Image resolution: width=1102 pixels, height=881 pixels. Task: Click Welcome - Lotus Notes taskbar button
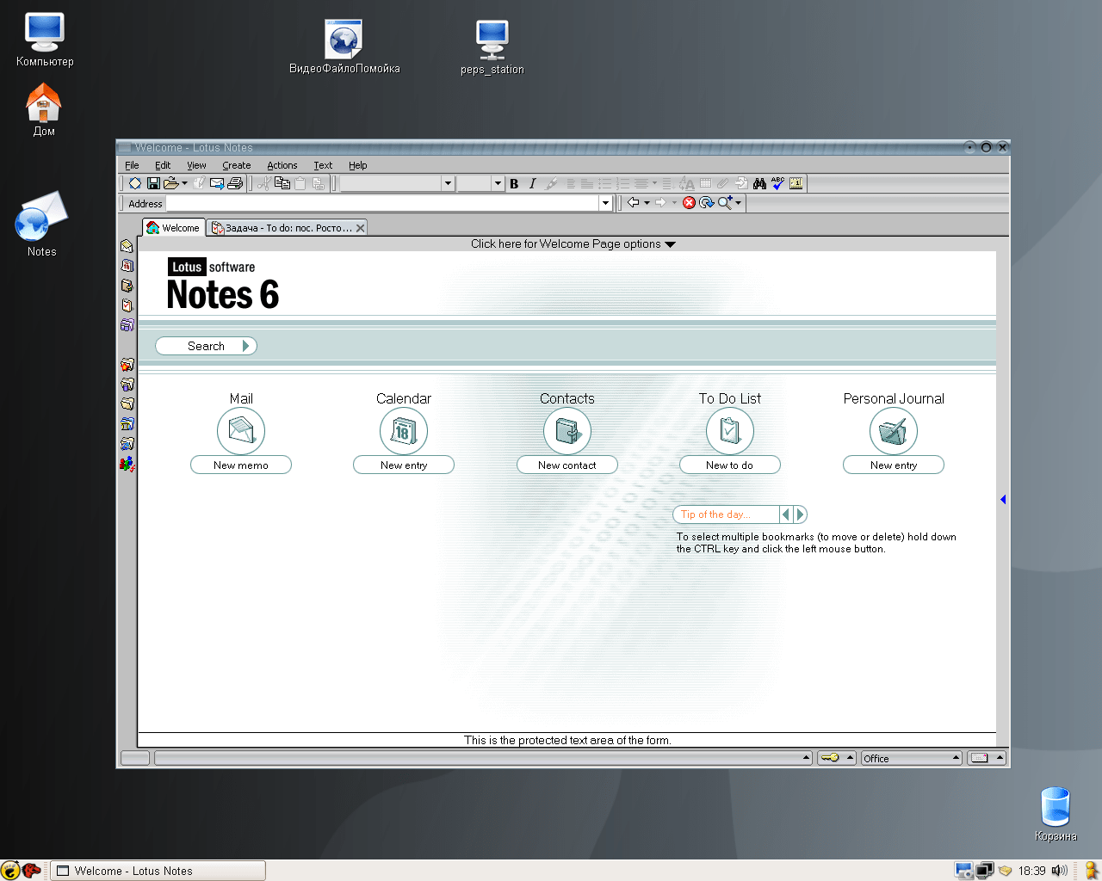(x=158, y=871)
